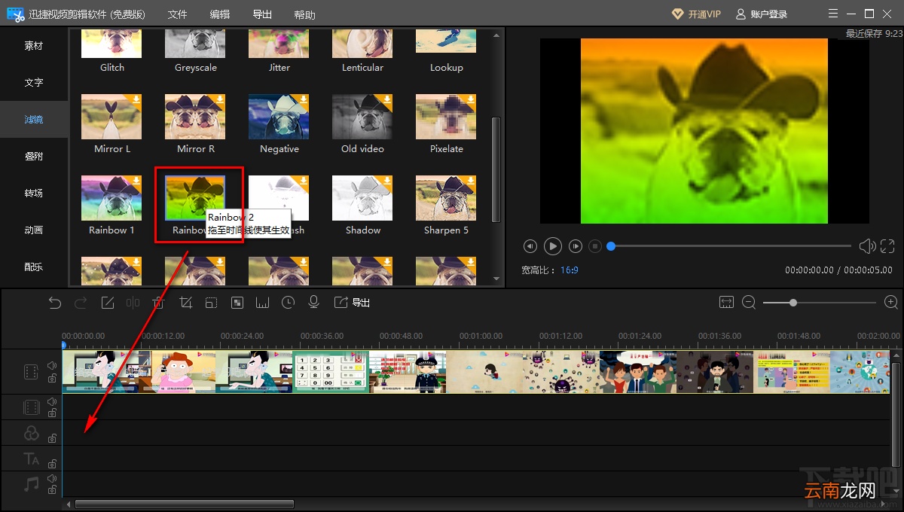Switch the preview to fullscreen
Screen dimensions: 904x512
tap(887, 246)
